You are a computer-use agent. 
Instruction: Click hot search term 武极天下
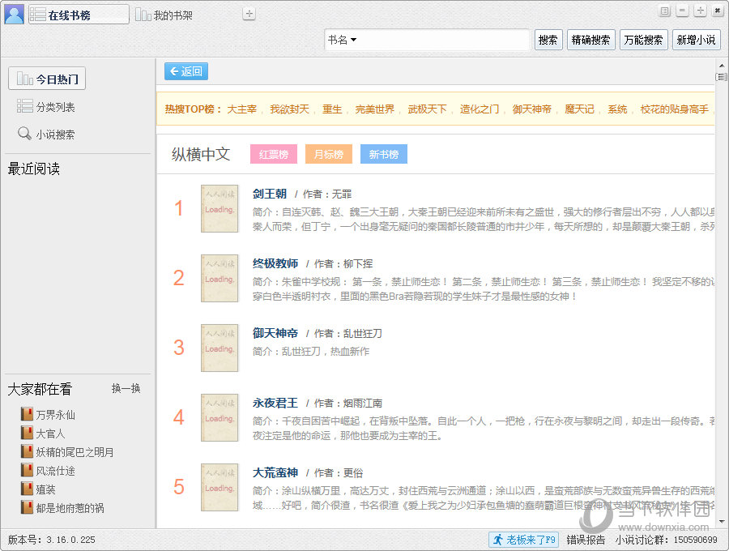pos(427,109)
